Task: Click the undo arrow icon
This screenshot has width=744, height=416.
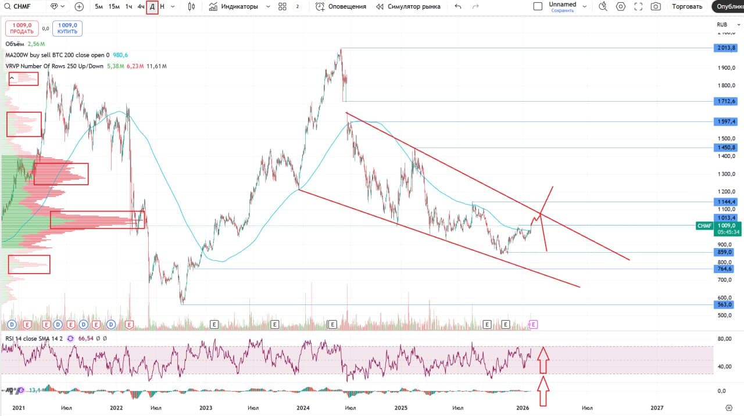Action: (x=458, y=6)
